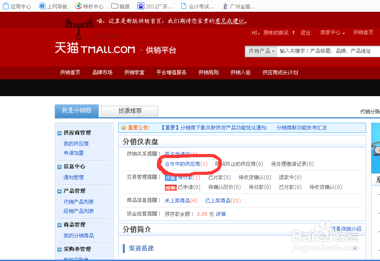Click the Tmall 天猫 logo
This screenshot has width=380, height=261.
click(x=95, y=48)
